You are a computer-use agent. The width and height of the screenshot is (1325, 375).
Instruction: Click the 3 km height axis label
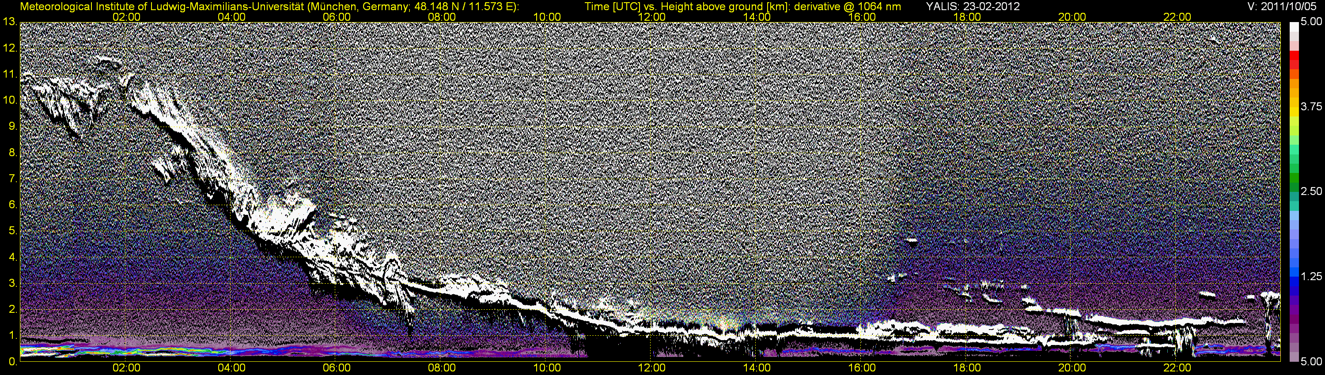pos(12,283)
